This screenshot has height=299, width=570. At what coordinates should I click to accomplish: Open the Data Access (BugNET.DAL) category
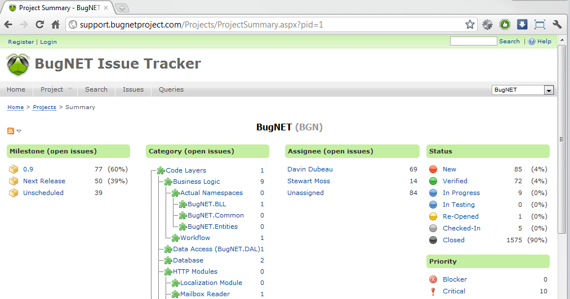[x=217, y=249]
